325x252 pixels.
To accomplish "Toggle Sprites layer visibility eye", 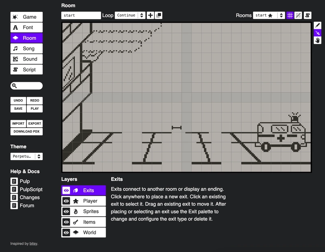I will click(x=66, y=211).
